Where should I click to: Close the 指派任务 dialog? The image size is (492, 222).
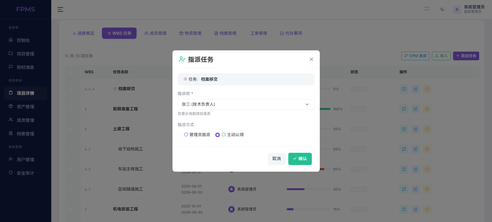[311, 60]
